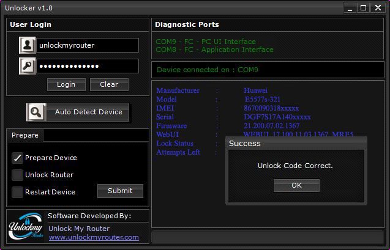Screen dimensions: 390x250
Task: Select COM9 - FC - PC UI Interface line
Action: [206, 42]
